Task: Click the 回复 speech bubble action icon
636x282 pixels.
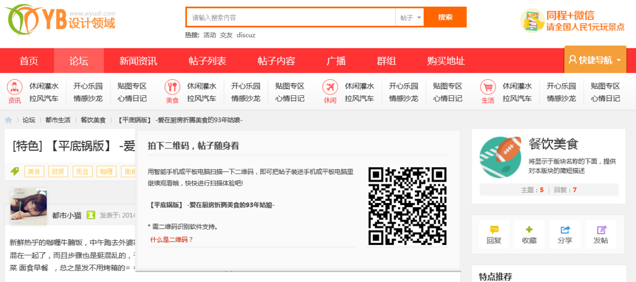Action: click(494, 229)
